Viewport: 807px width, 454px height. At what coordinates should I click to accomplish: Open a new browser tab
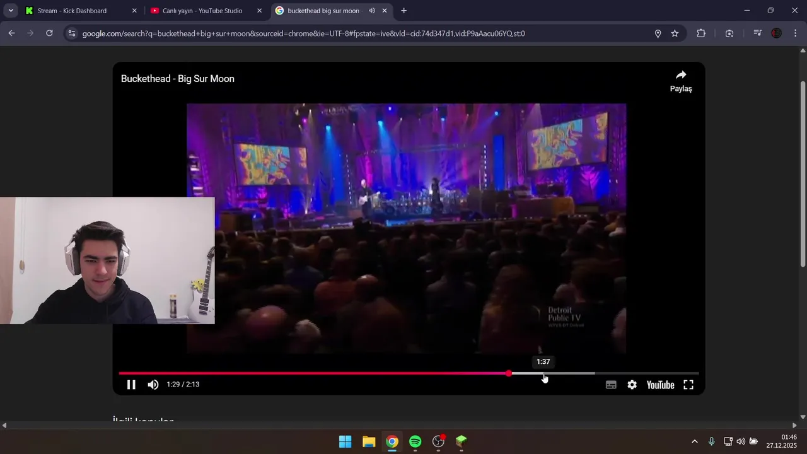[x=403, y=11]
